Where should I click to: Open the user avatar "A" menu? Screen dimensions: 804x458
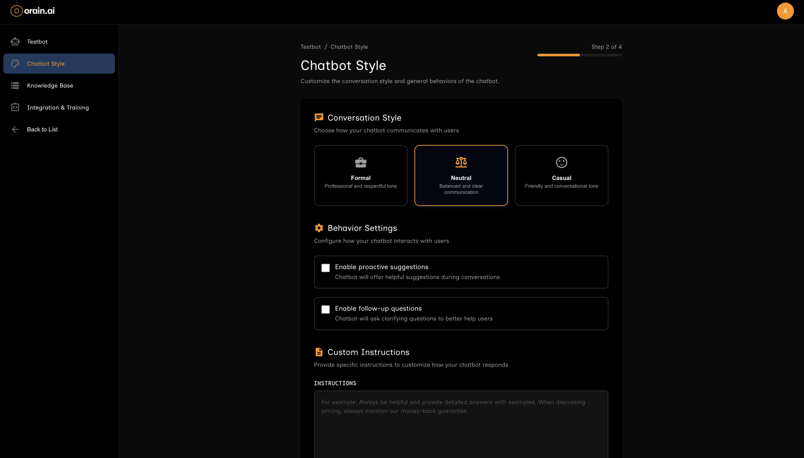[785, 11]
